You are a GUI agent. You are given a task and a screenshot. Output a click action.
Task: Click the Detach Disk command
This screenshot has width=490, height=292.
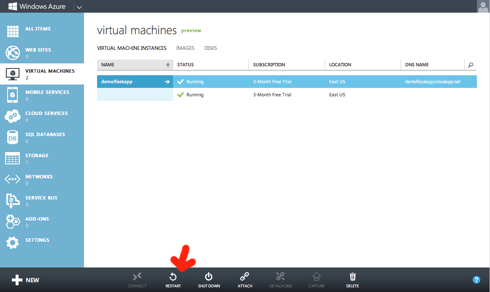coord(281,280)
